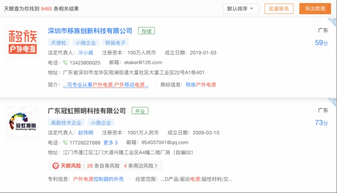Click the chevron after 周边风险
This screenshot has width=337, height=193.
click(156, 166)
